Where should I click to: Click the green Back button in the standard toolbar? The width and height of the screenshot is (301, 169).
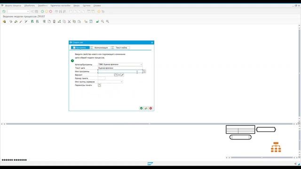pyautogui.click(x=42, y=11)
